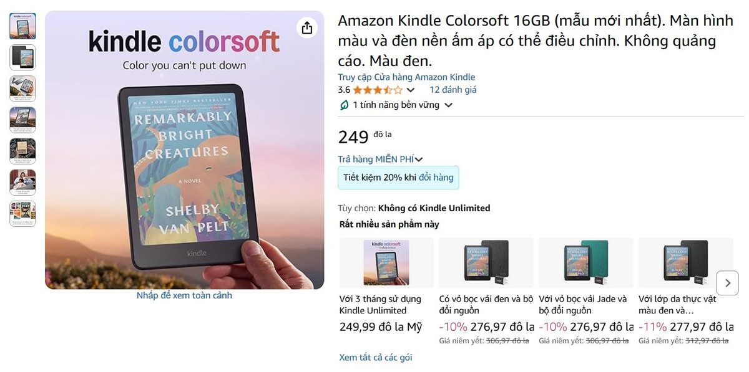This screenshot has height=372, width=749.
Task: Select the last product thumbnail
Action: [x=22, y=214]
